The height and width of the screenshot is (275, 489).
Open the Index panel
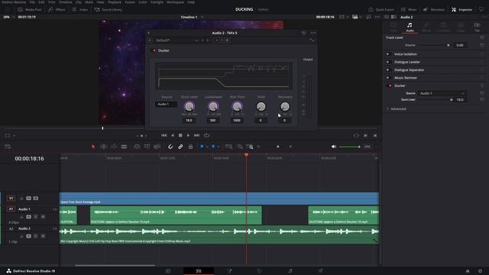tap(79, 10)
